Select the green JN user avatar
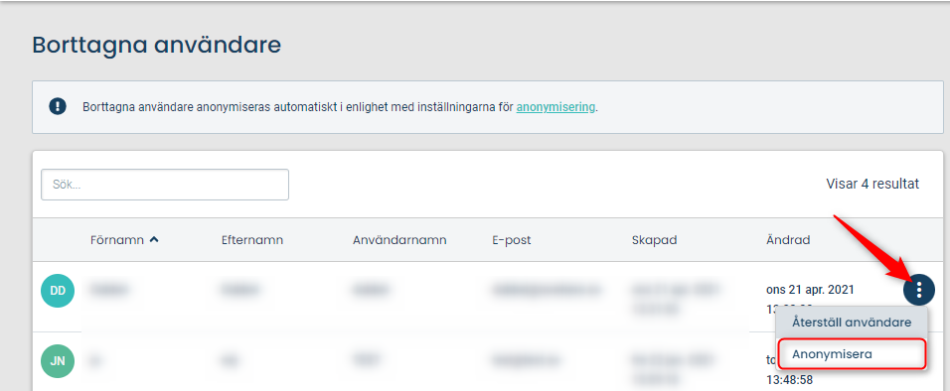950x391 pixels. click(x=58, y=361)
